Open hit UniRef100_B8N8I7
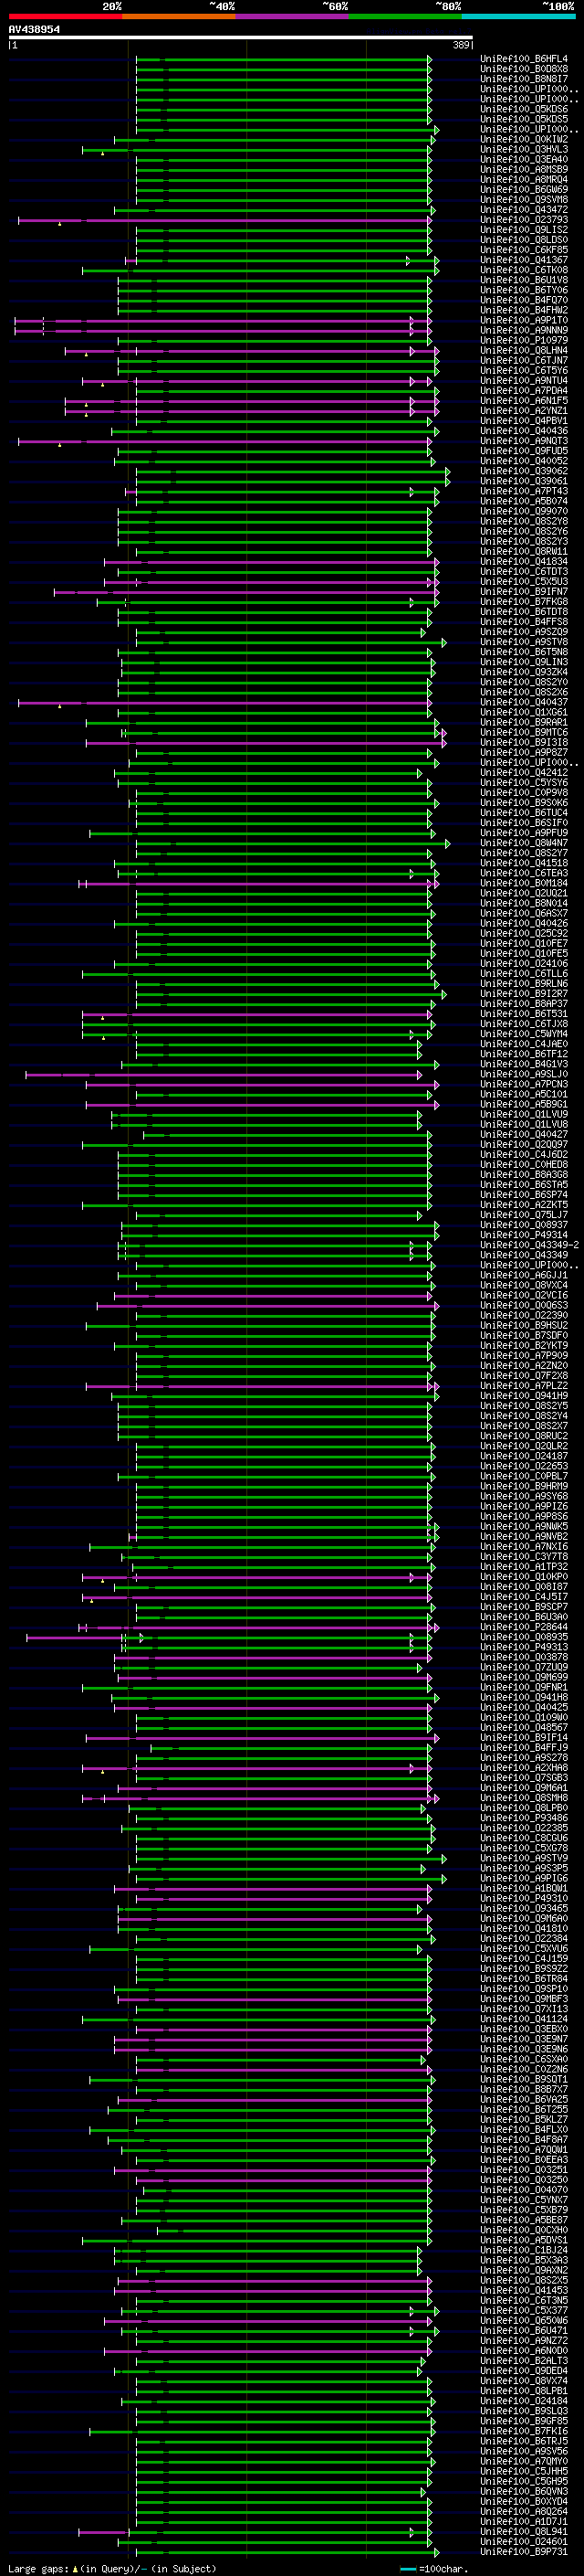 click(524, 79)
